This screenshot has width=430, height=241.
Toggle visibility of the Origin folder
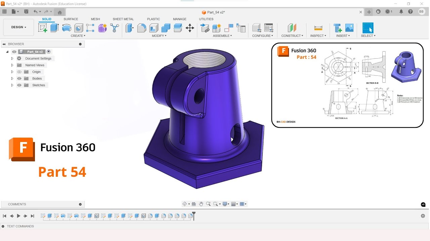pyautogui.click(x=19, y=72)
